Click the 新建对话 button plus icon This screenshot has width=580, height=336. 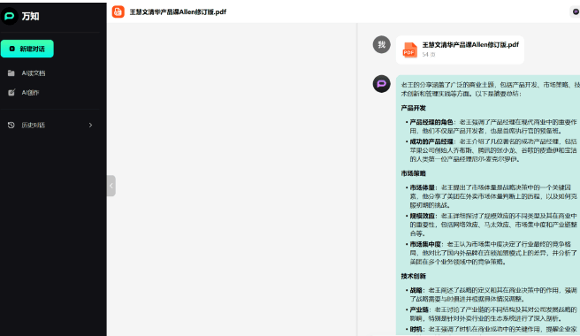pos(11,49)
